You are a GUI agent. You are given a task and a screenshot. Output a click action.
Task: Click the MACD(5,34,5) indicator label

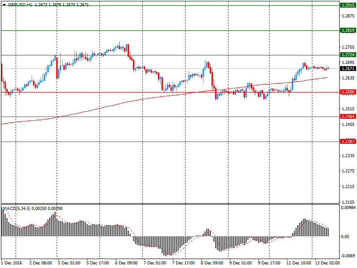[17, 208]
